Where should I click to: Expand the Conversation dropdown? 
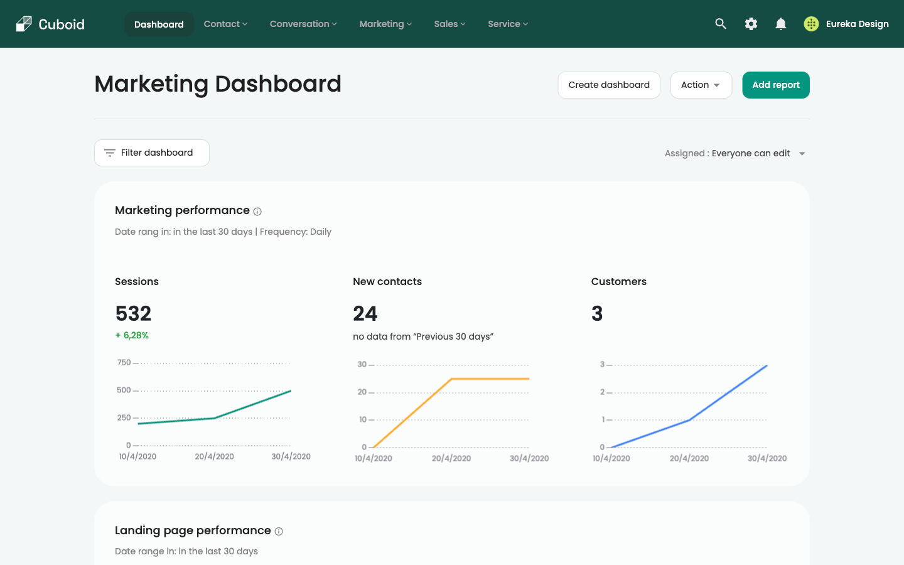[x=303, y=24]
